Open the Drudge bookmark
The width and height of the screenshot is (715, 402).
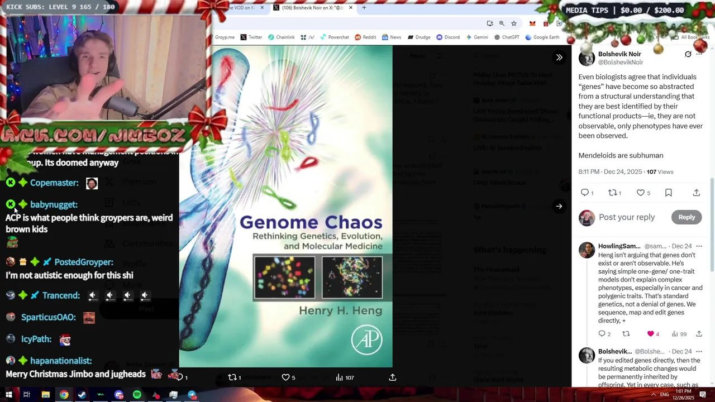click(x=419, y=37)
